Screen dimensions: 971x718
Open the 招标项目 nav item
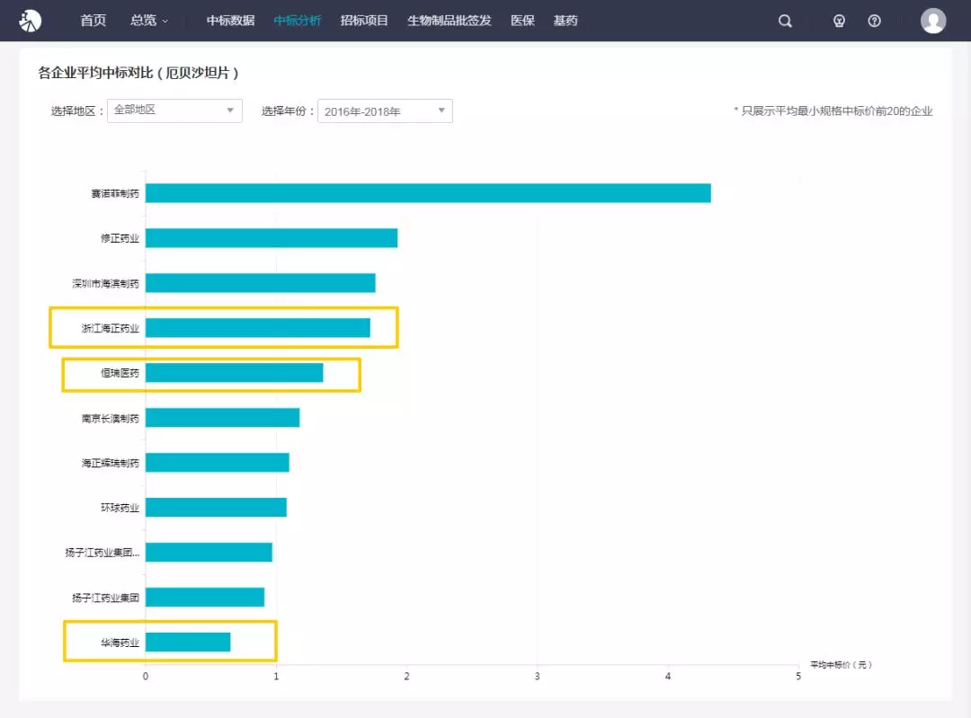(x=364, y=21)
